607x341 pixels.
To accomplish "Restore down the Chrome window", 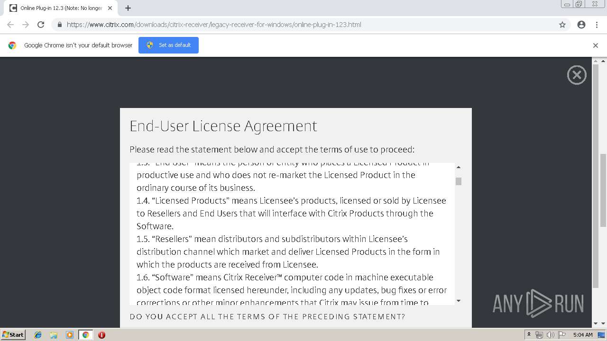I will 579,4.
